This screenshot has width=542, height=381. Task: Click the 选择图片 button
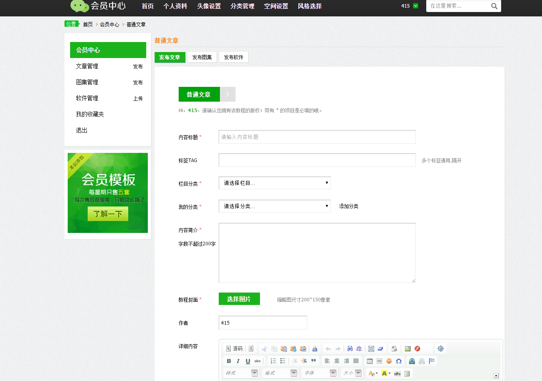239,299
